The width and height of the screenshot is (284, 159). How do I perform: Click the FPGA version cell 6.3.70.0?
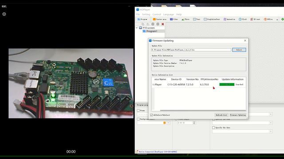tap(204, 84)
